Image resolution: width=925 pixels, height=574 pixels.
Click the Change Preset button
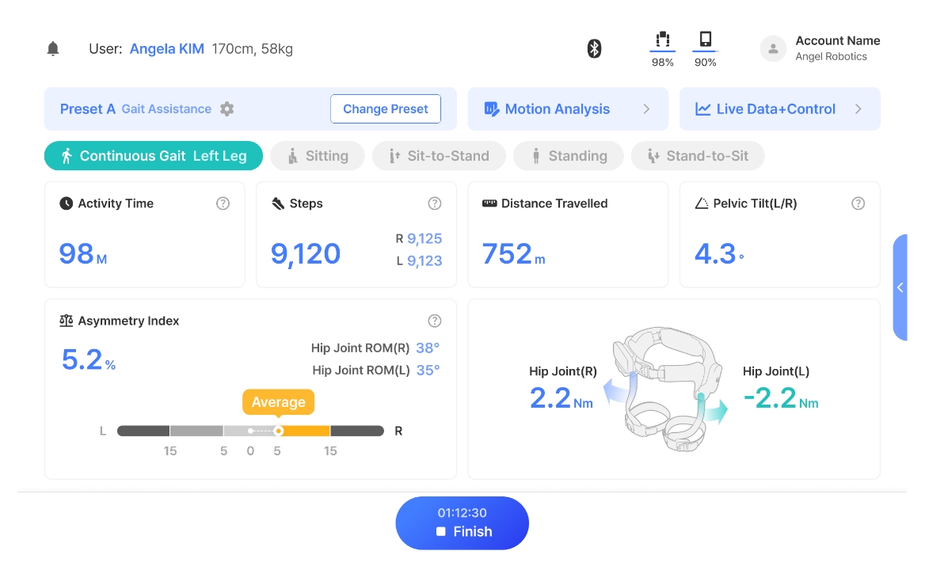pos(386,109)
